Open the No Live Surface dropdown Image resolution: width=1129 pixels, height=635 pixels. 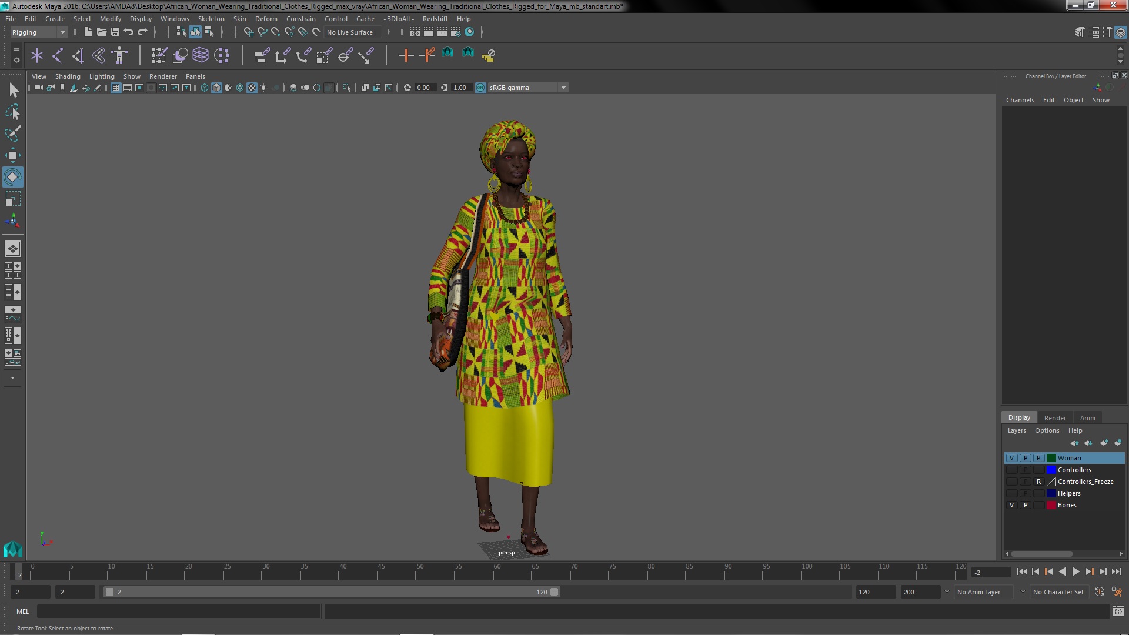pyautogui.click(x=354, y=32)
